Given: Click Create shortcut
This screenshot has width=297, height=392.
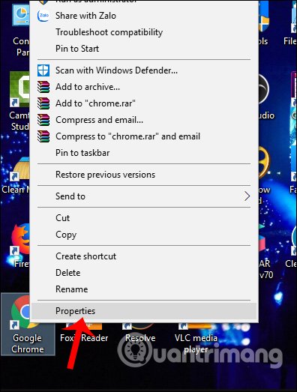Looking at the screenshot, I should pyautogui.click(x=144, y=256).
